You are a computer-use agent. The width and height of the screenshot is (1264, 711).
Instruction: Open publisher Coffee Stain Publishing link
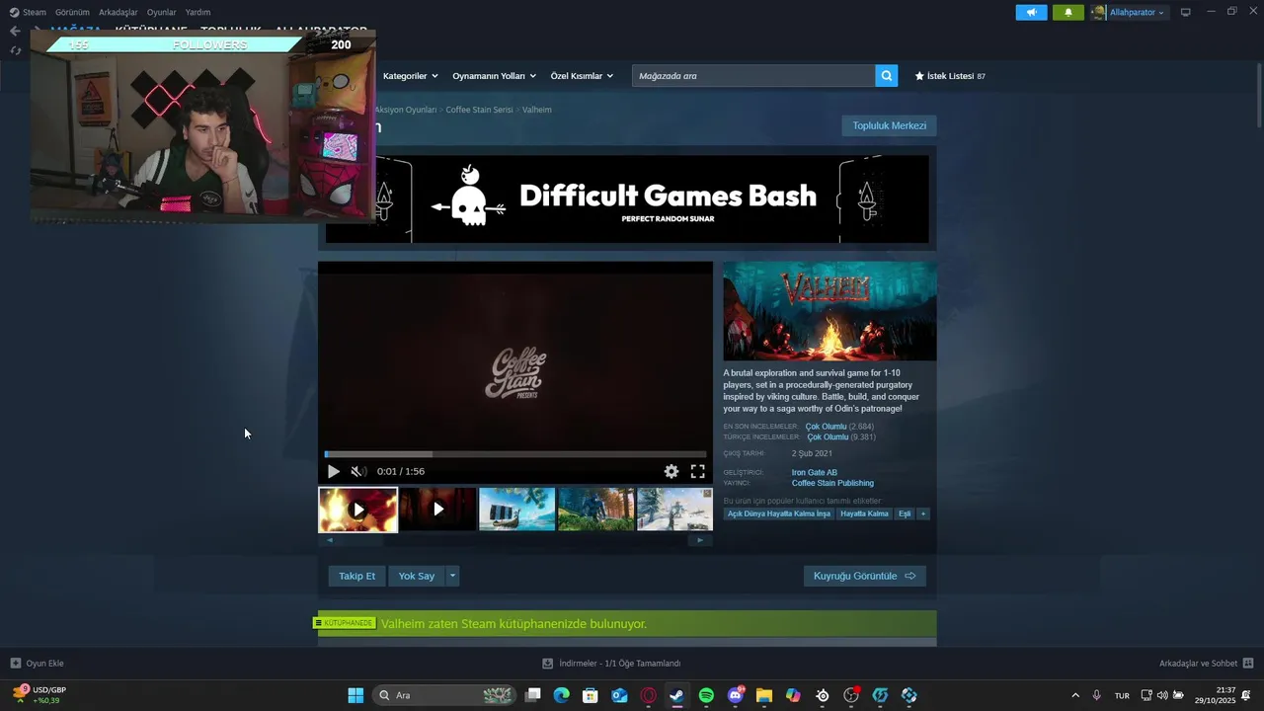pyautogui.click(x=832, y=483)
